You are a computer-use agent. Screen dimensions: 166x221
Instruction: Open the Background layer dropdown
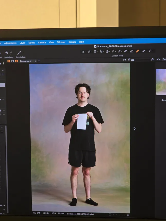(28, 61)
